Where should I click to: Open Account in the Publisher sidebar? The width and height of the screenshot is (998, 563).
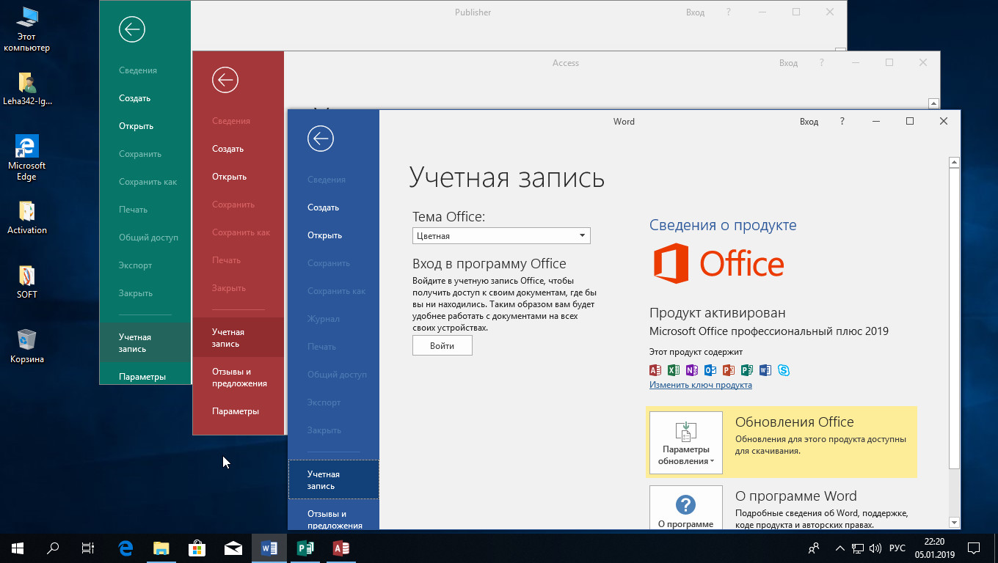point(145,342)
